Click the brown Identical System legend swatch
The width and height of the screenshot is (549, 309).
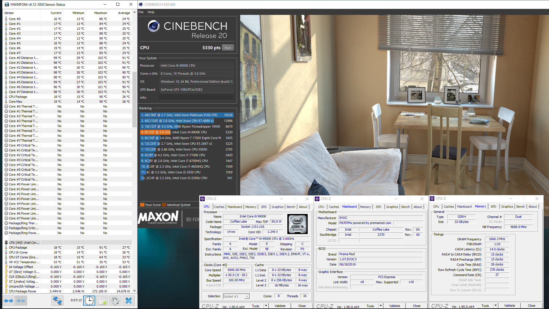point(164,205)
